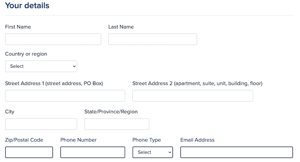
Task: Click into the City field
Action: [41, 124]
